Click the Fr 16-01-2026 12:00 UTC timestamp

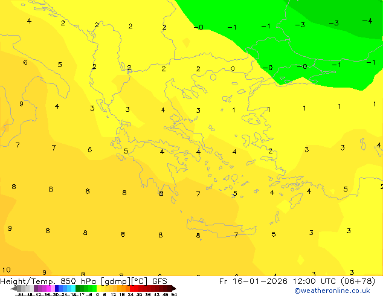297,282
